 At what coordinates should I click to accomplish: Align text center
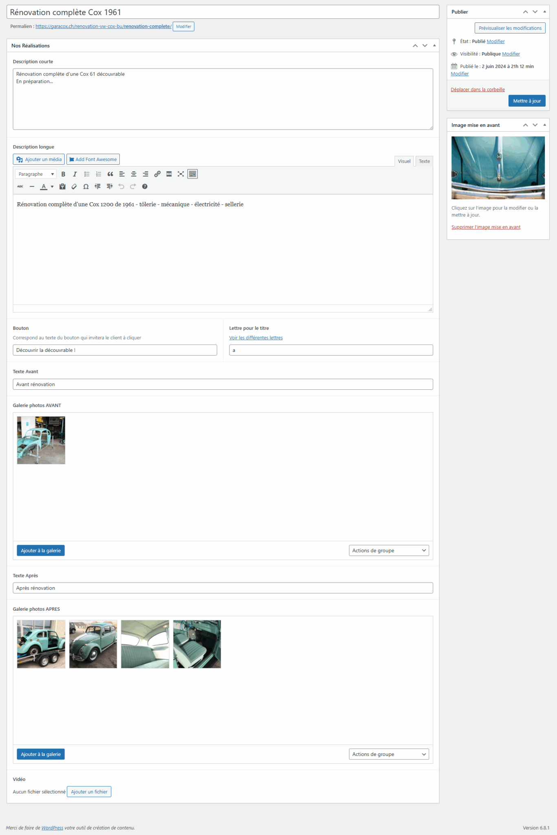tap(134, 174)
